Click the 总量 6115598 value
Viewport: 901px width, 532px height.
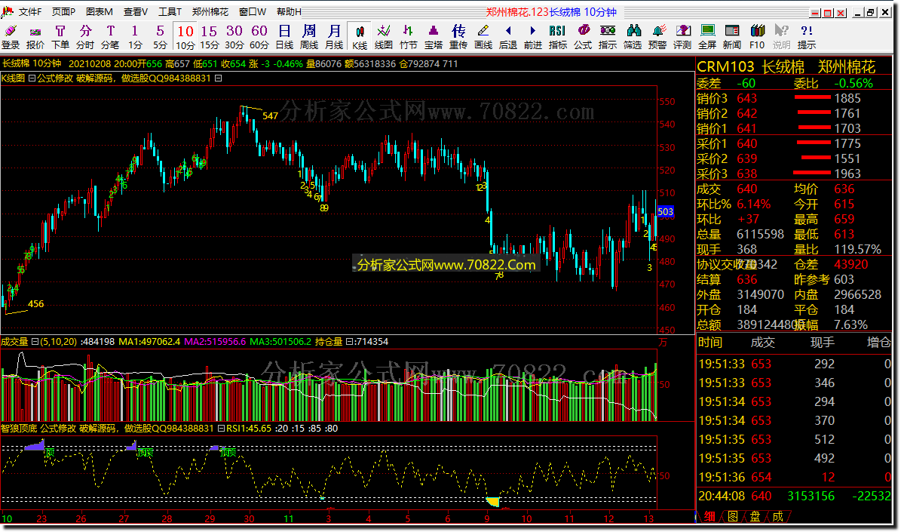point(760,234)
